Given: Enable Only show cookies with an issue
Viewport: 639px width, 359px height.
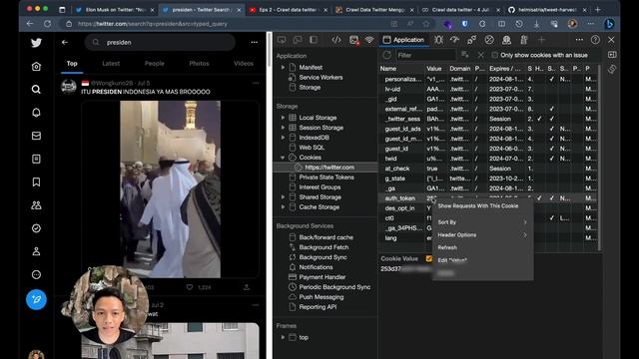Looking at the screenshot, I should click(495, 55).
